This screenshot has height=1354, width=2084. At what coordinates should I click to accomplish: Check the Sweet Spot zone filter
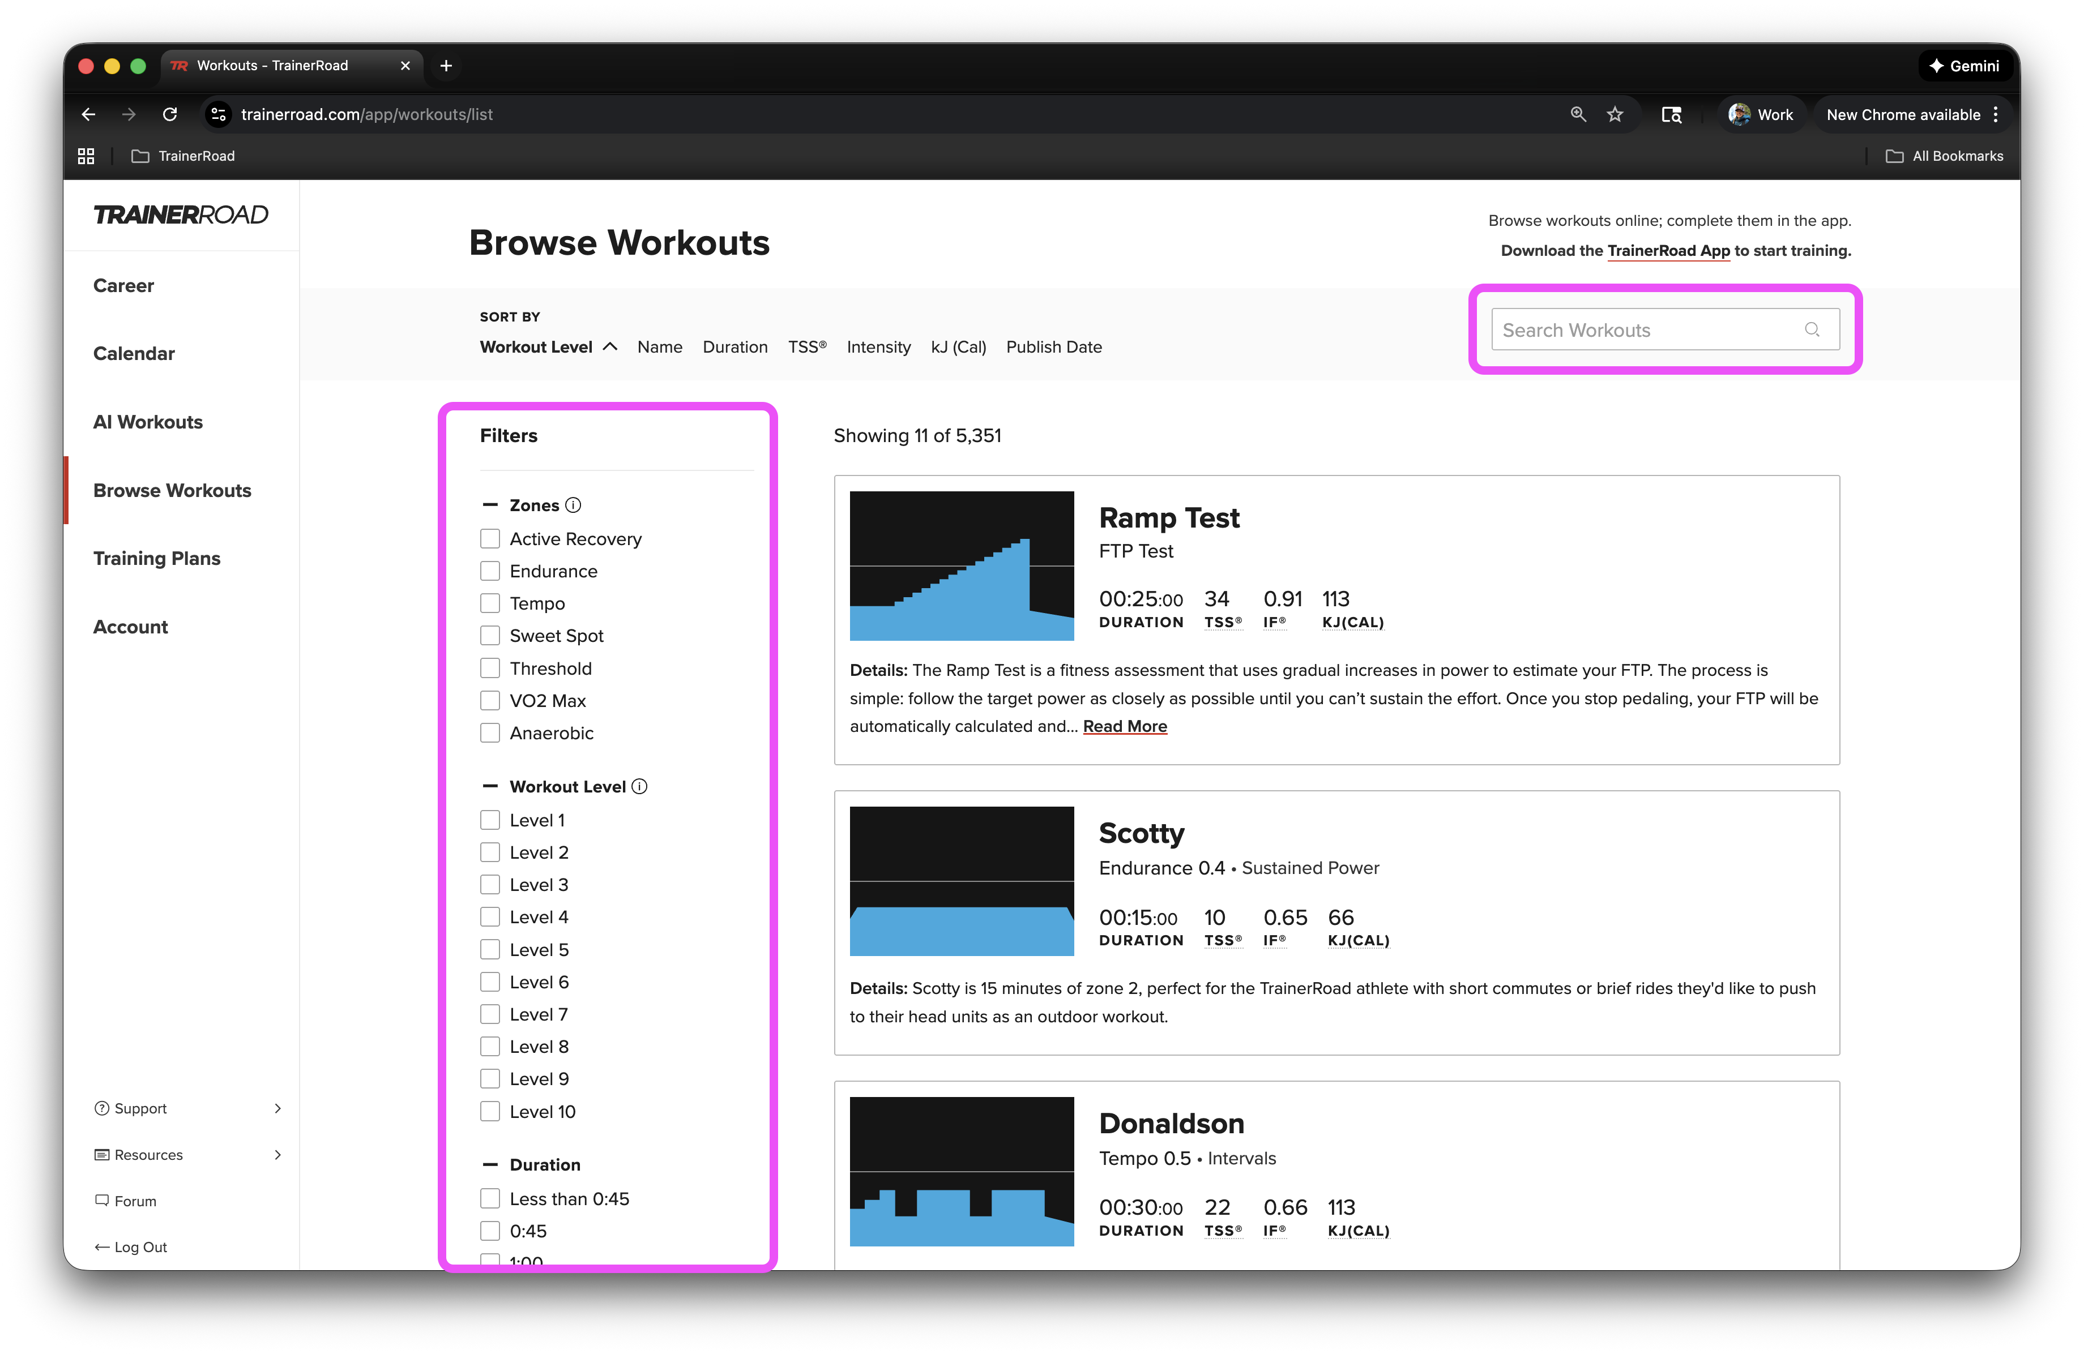point(490,636)
